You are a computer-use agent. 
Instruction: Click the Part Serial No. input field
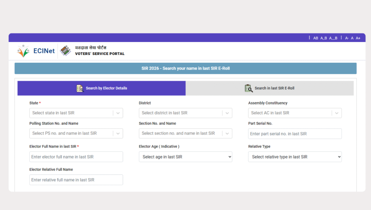click(295, 134)
